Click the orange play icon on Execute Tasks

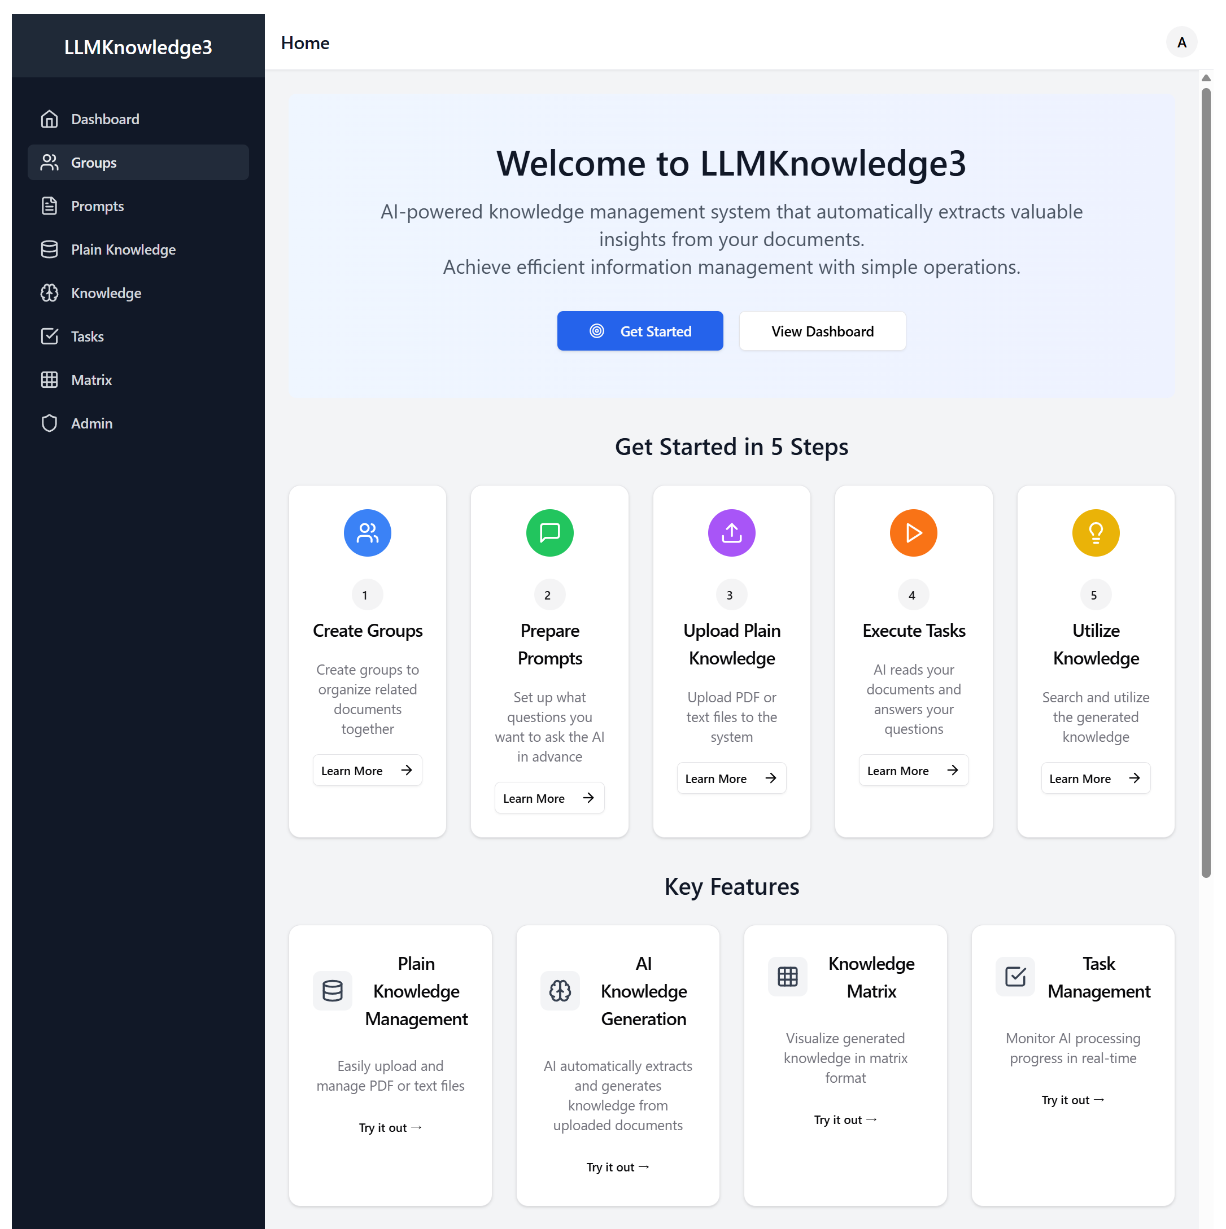pyautogui.click(x=914, y=533)
